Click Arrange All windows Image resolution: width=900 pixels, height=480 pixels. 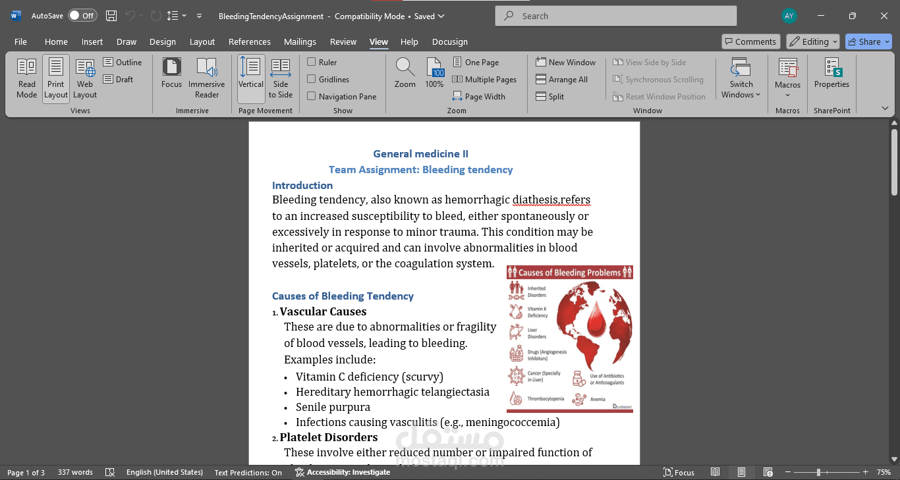562,80
